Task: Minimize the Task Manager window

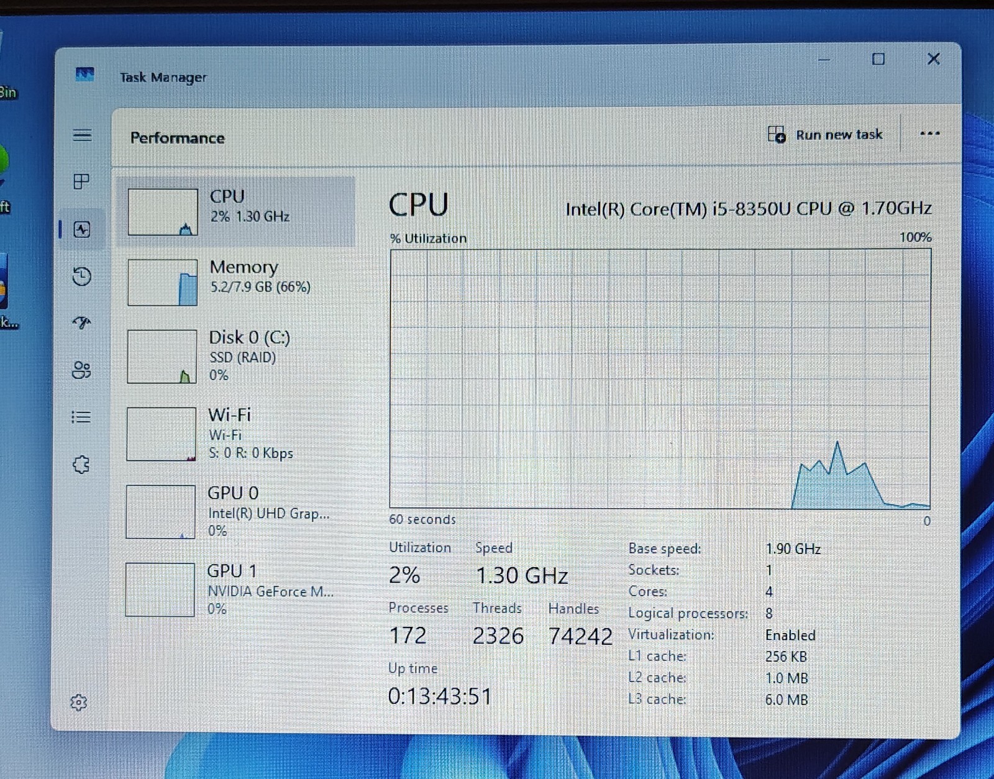Action: coord(824,60)
